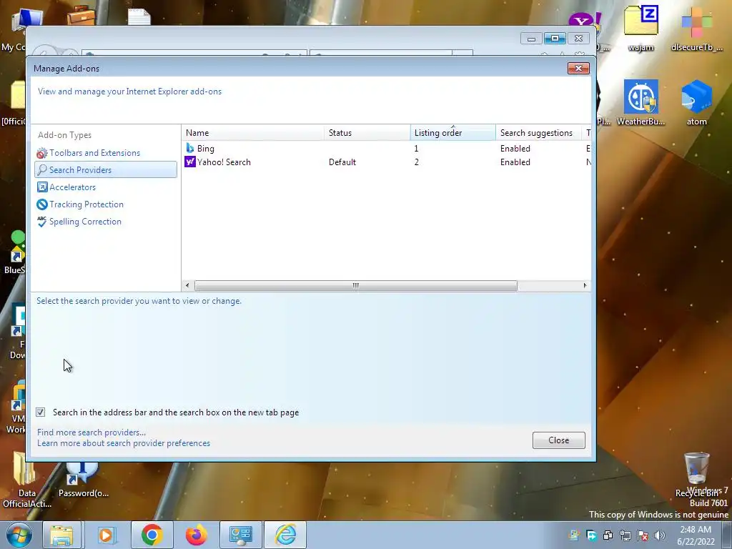This screenshot has height=549, width=732.
Task: Open Firefox from the taskbar
Action: pos(196,535)
